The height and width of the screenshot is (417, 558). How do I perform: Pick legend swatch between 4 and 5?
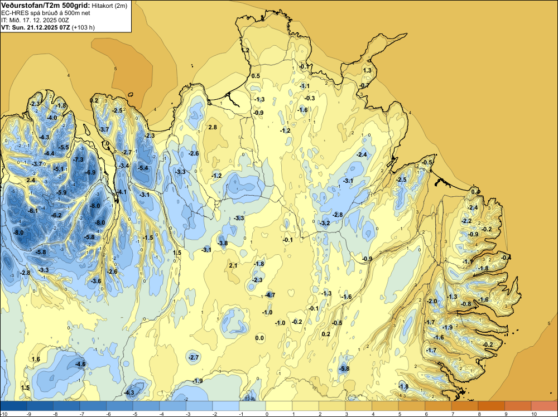tap(385, 406)
